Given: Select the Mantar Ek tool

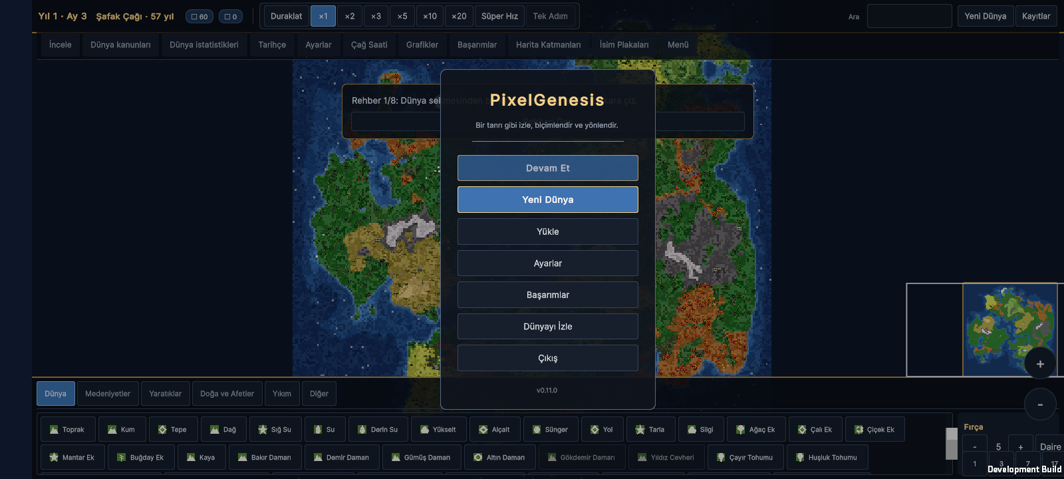Looking at the screenshot, I should (x=72, y=458).
